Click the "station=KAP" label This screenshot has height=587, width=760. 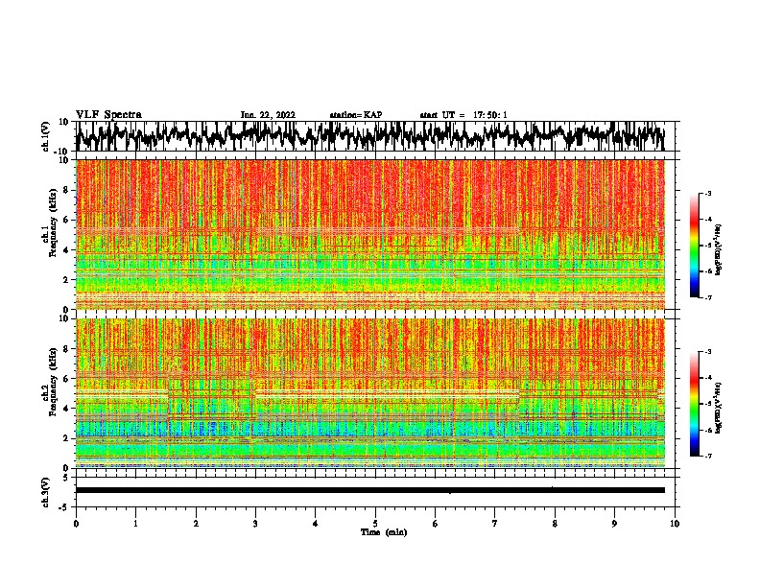pos(356,115)
